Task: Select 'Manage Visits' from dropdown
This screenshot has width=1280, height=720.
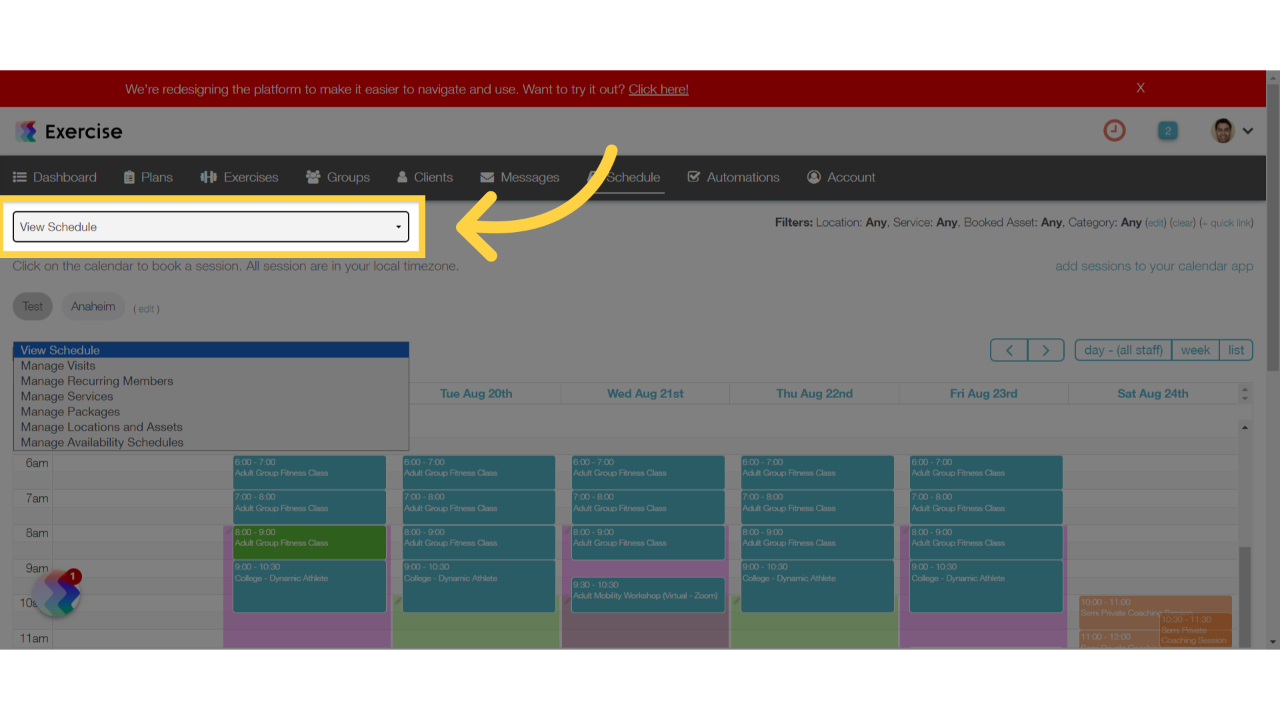Action: click(x=58, y=365)
